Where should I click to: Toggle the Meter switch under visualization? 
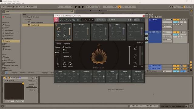click(x=94, y=68)
